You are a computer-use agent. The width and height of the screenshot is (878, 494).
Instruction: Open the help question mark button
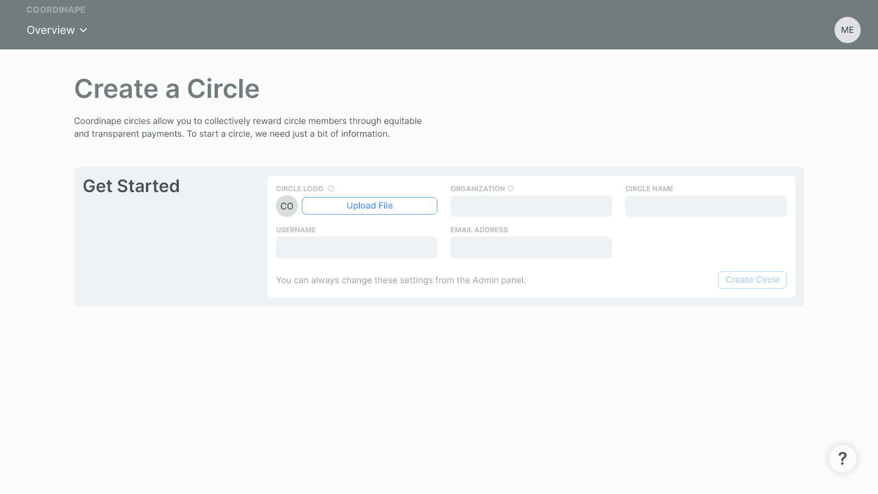pyautogui.click(x=842, y=458)
